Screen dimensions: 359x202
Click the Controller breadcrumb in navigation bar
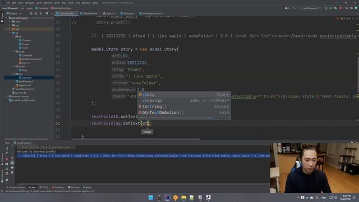[x=42, y=8]
